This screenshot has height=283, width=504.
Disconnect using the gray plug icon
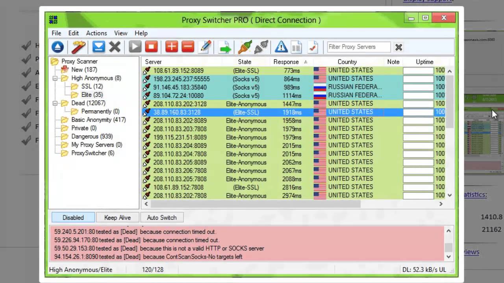[x=261, y=47]
